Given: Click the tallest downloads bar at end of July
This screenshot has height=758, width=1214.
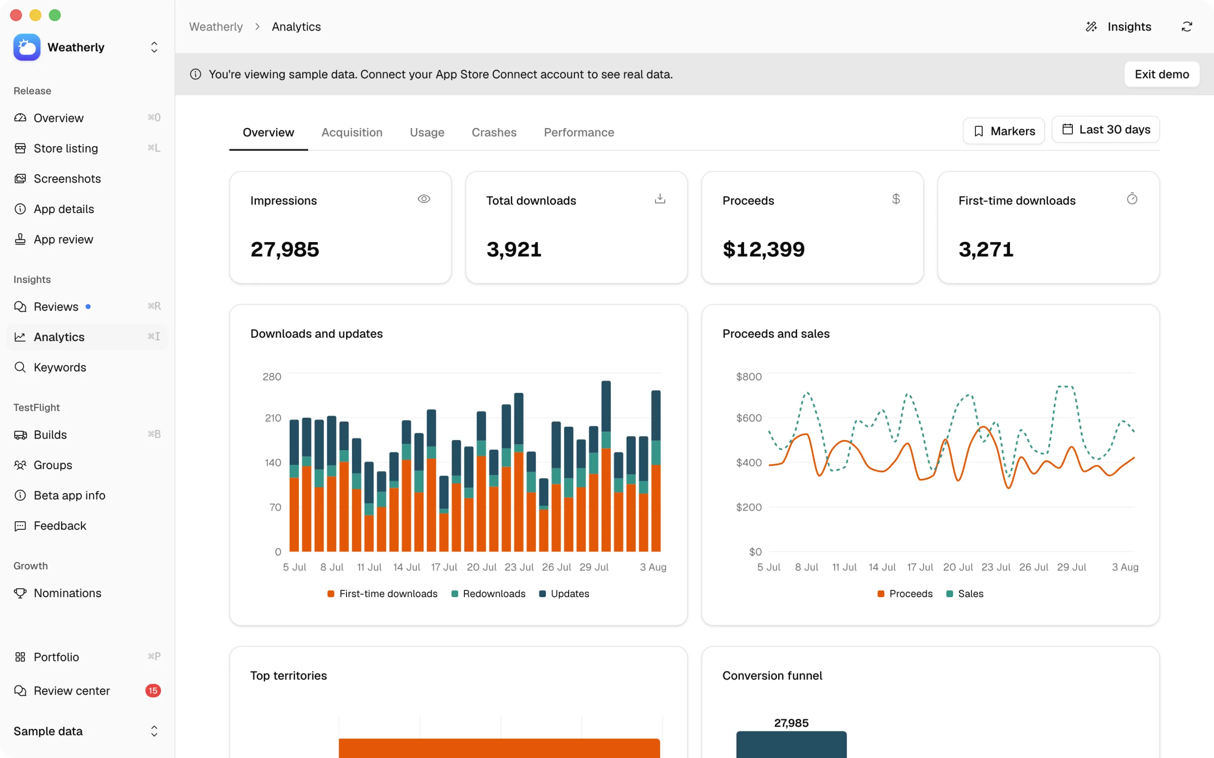Looking at the screenshot, I should click(606, 466).
